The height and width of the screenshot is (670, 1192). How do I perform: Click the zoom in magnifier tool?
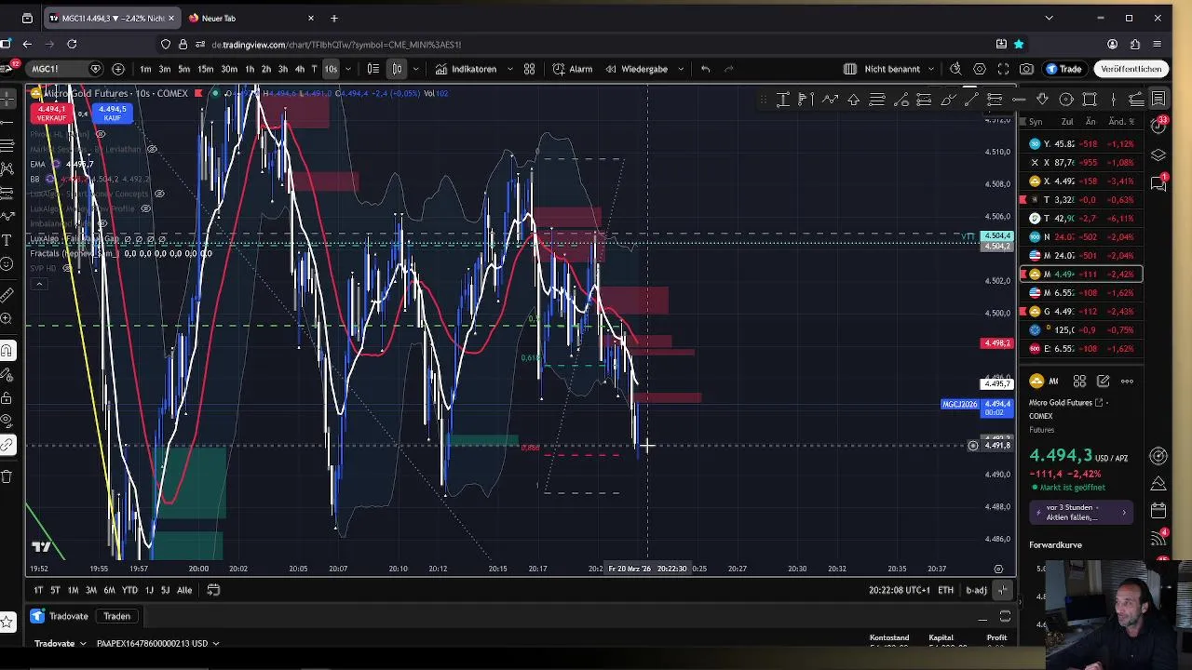[x=7, y=319]
